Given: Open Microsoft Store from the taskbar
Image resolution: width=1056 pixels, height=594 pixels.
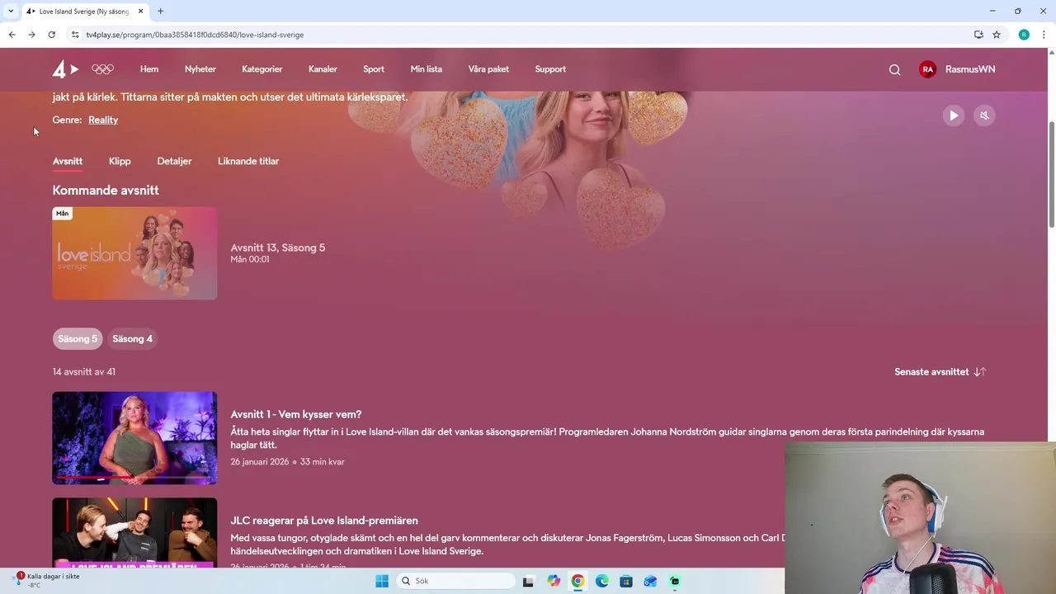Looking at the screenshot, I should coord(626,581).
